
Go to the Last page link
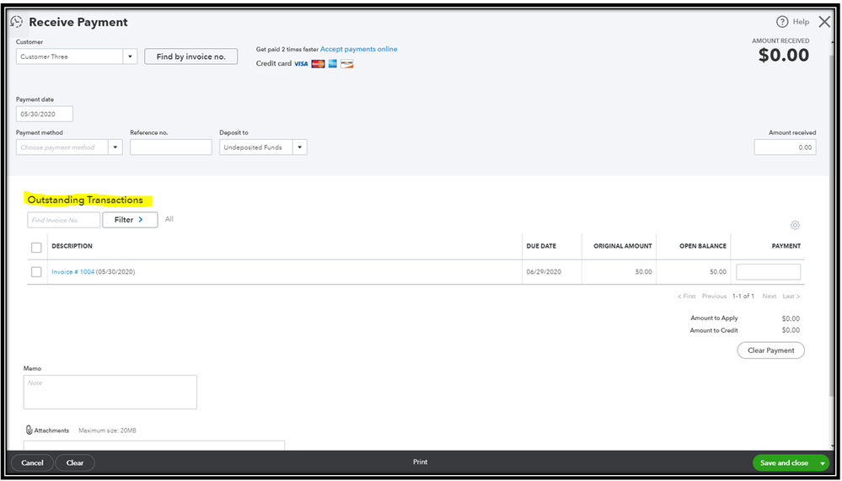[791, 297]
